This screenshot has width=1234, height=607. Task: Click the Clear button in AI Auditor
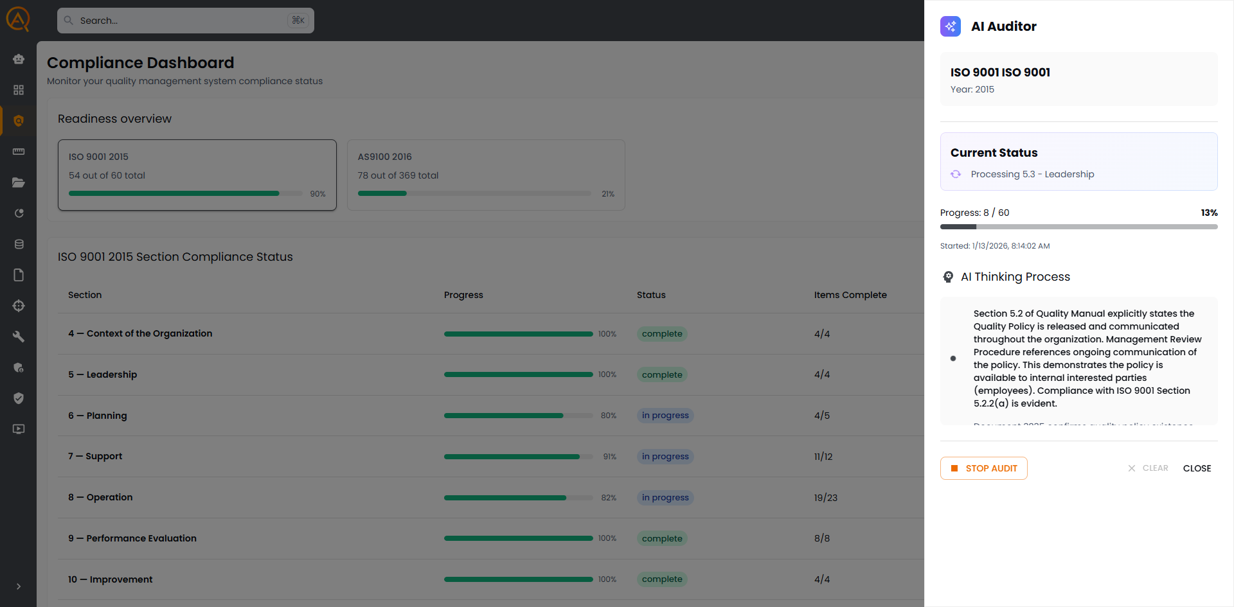[1148, 468]
